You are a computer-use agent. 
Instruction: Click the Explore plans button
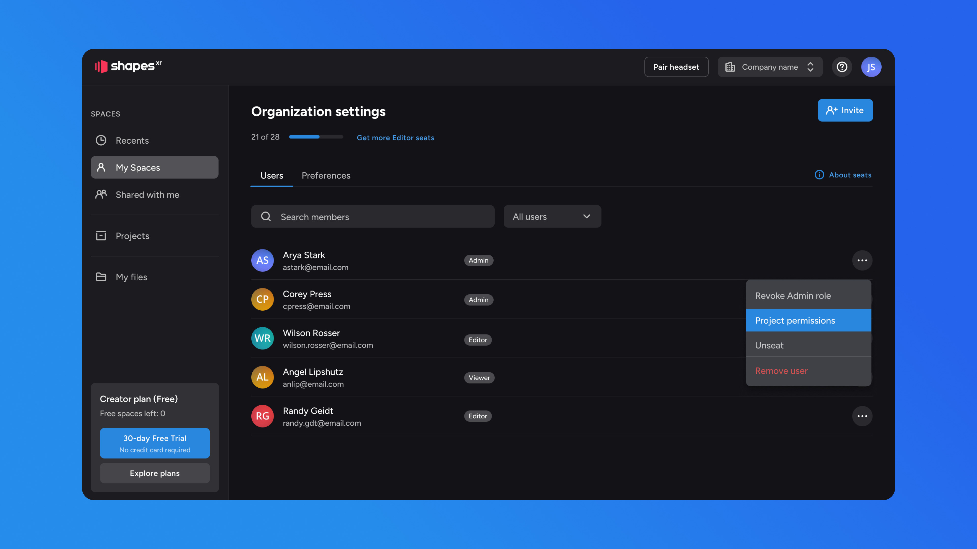pyautogui.click(x=154, y=473)
